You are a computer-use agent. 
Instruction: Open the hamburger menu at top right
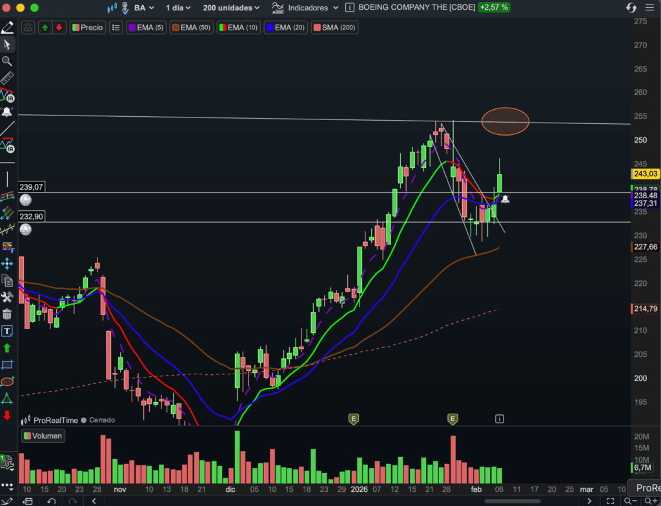tap(649, 8)
